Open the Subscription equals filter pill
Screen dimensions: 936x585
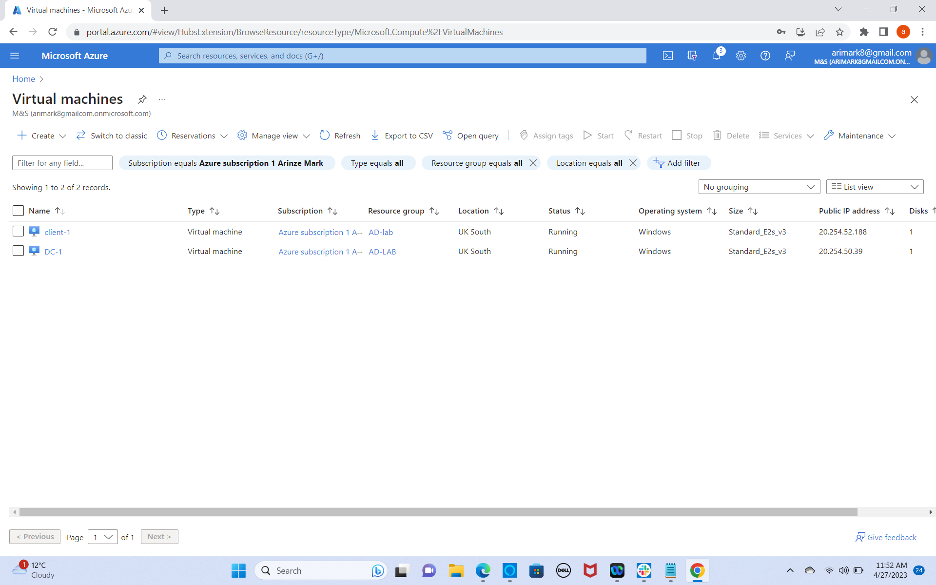227,163
